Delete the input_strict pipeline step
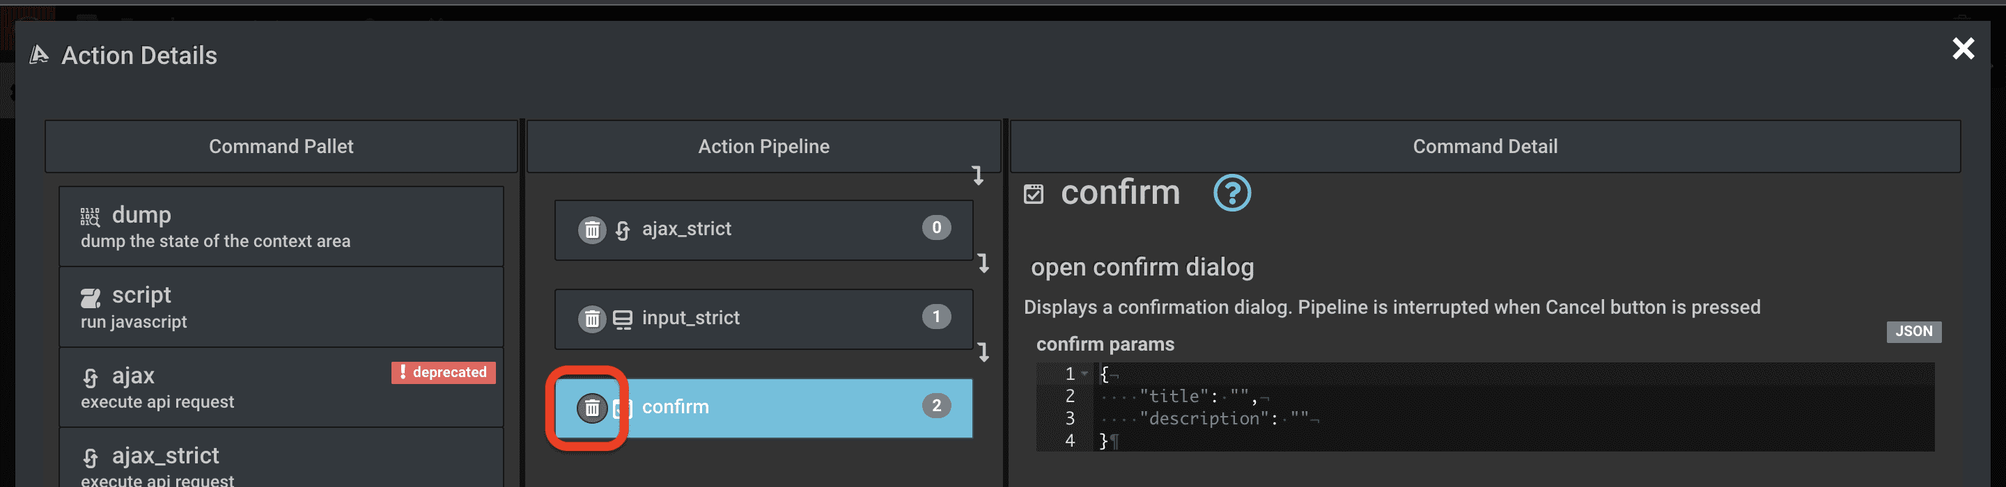2006x487 pixels. pos(592,318)
